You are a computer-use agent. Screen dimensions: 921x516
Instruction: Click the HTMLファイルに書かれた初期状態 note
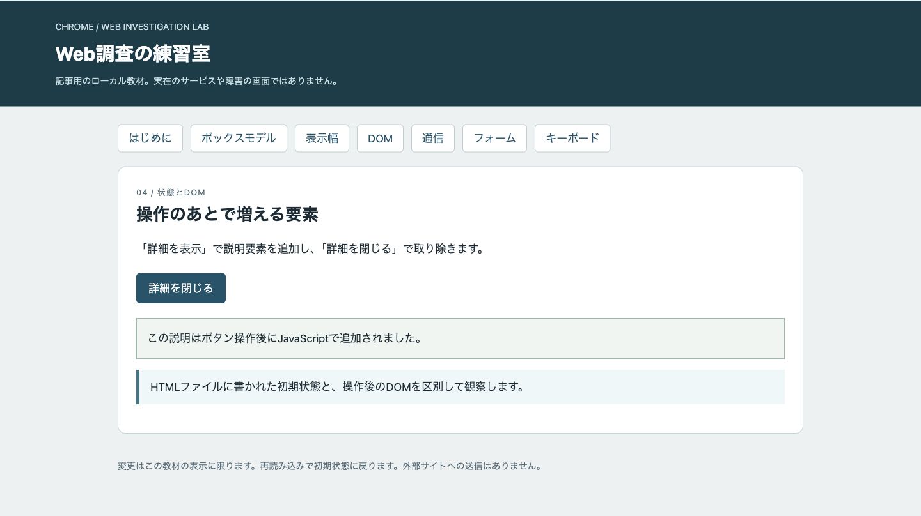tap(460, 387)
